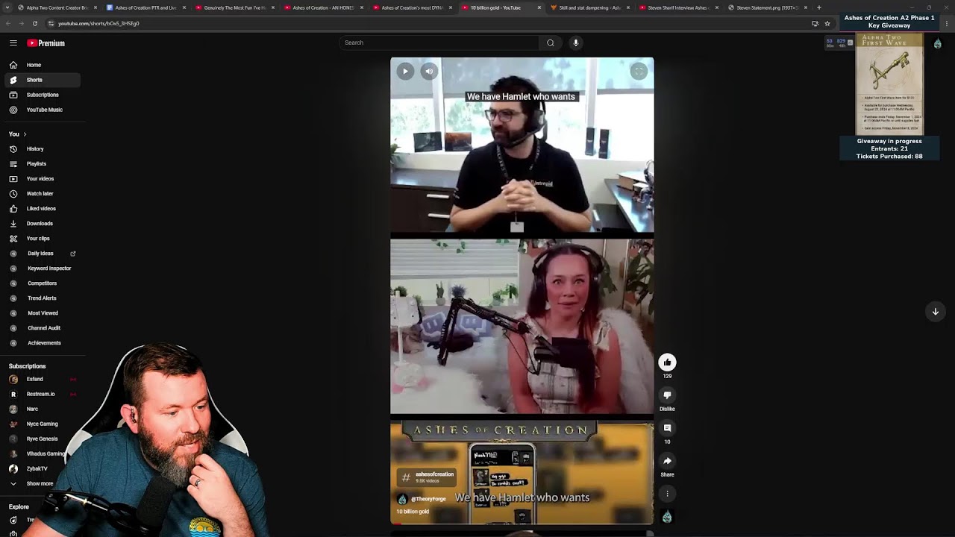Open Channel Audit
Viewport: 955px width, 537px height.
click(x=44, y=327)
